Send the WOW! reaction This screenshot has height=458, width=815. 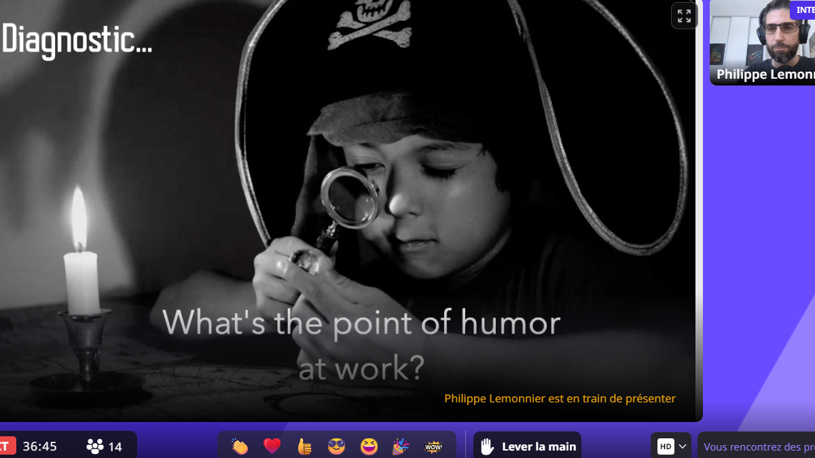click(433, 446)
